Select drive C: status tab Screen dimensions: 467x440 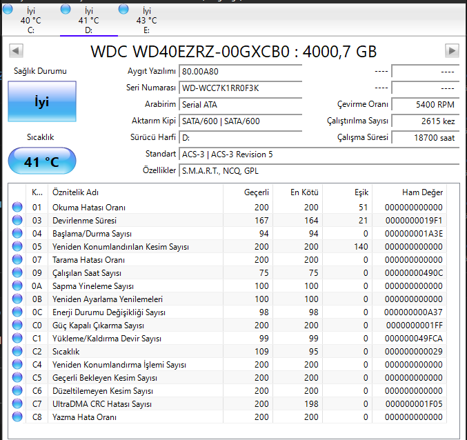coord(30,20)
